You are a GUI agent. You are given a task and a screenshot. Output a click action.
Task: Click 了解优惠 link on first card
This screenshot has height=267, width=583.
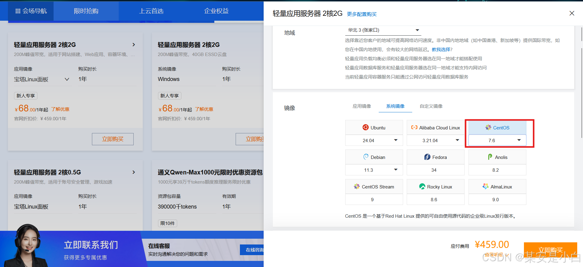60,109
